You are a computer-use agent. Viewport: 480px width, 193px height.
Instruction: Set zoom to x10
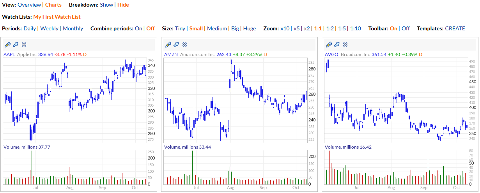(285, 28)
